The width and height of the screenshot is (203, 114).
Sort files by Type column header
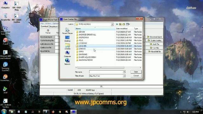tap(137, 28)
